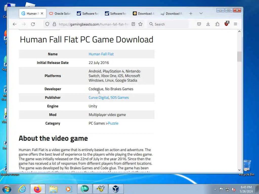
Task: Switch to the second Software for tab
Action: coord(116,14)
